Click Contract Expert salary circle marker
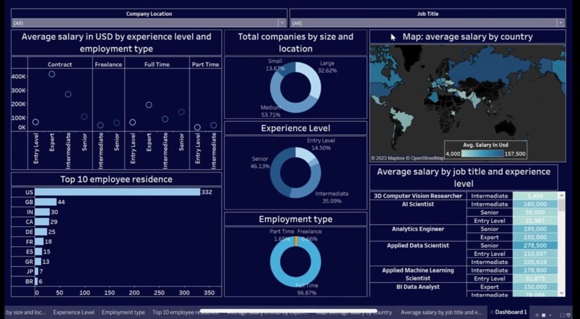 tap(52, 74)
